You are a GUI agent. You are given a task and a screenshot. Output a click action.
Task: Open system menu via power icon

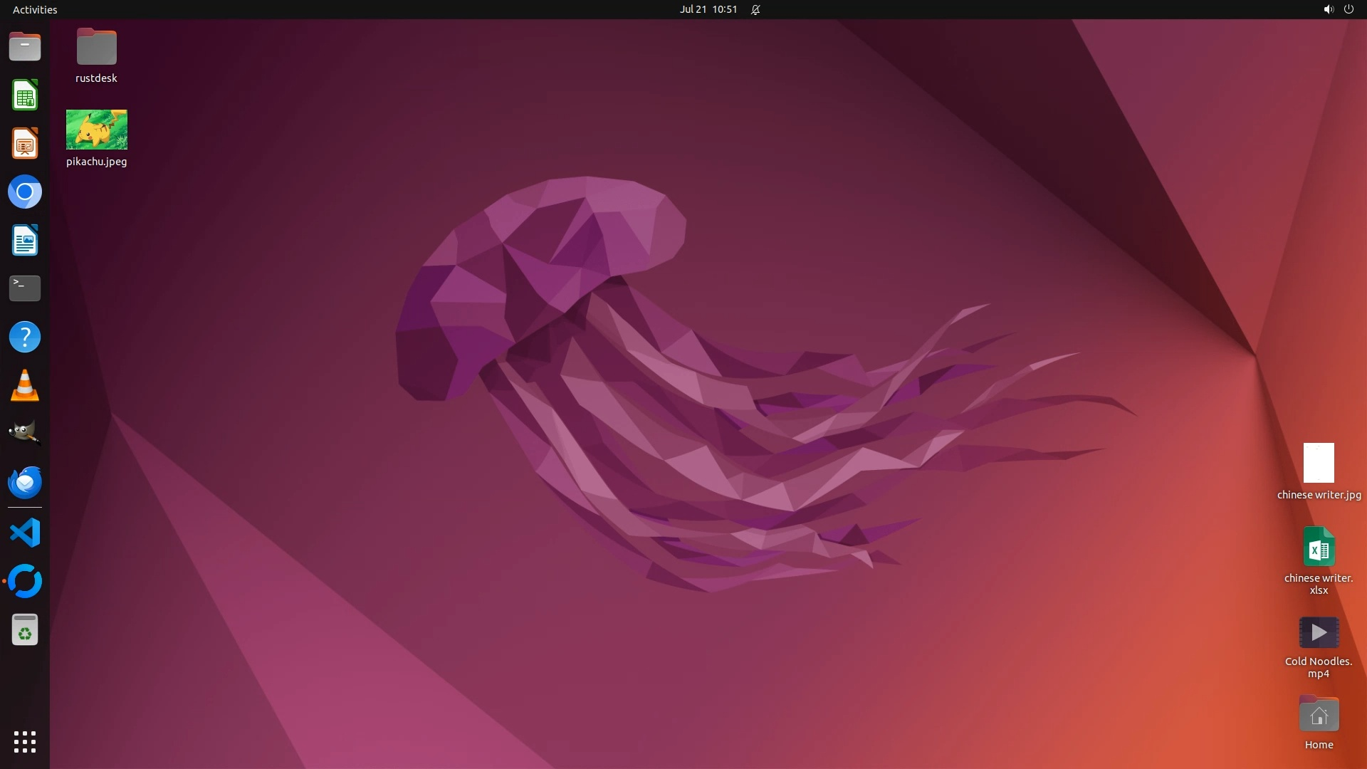1348,9
